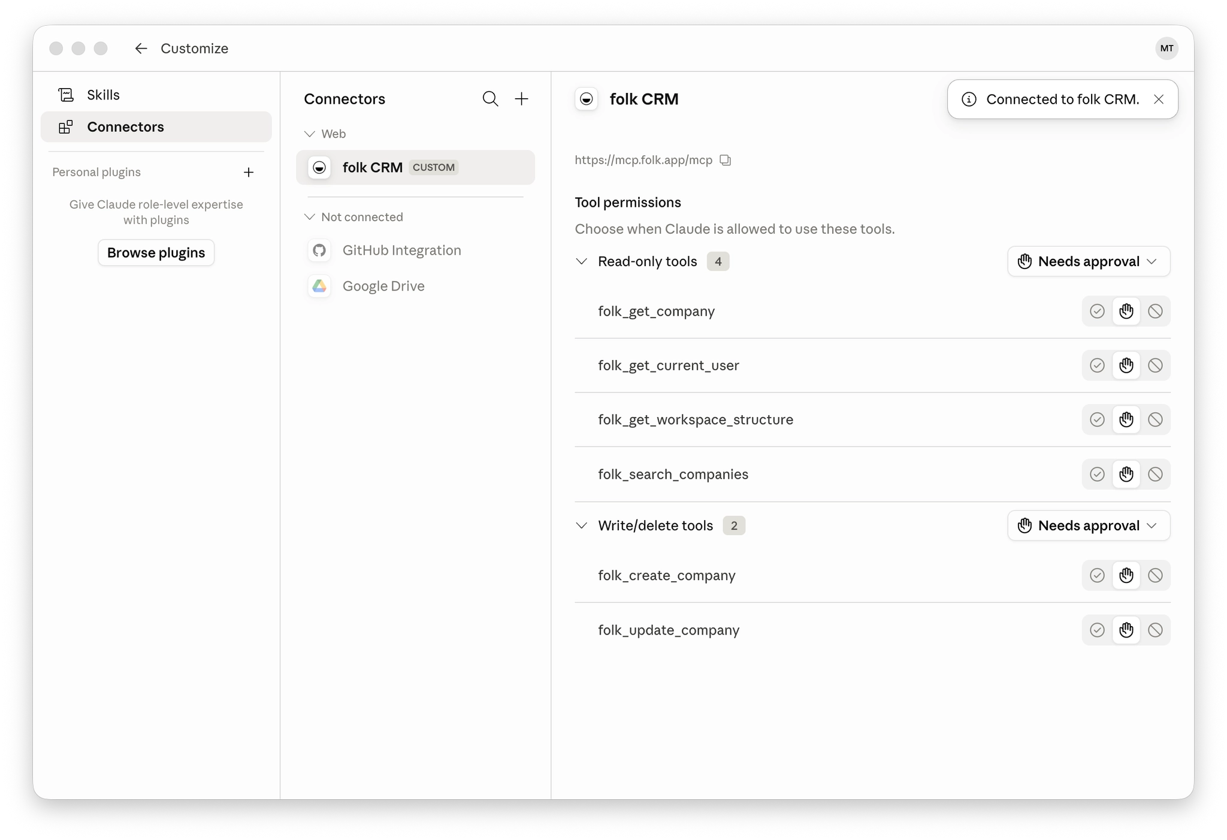1227x840 pixels.
Task: Click the GitHub Integration icon
Action: [319, 250]
